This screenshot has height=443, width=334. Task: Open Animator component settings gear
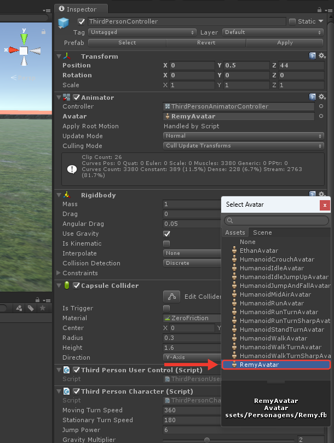point(322,97)
